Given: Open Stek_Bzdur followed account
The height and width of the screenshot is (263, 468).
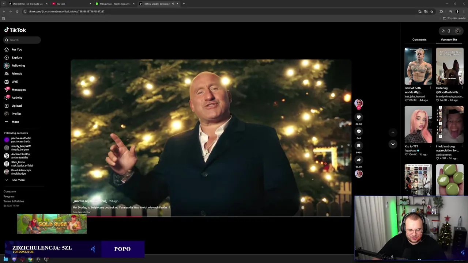Looking at the screenshot, I should coord(18,164).
